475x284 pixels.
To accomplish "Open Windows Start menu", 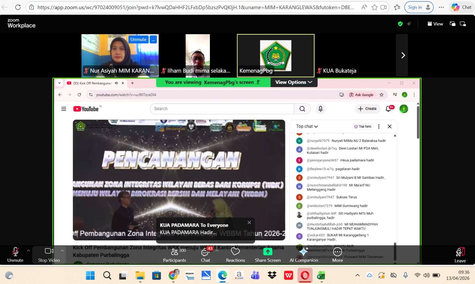I will point(90,276).
